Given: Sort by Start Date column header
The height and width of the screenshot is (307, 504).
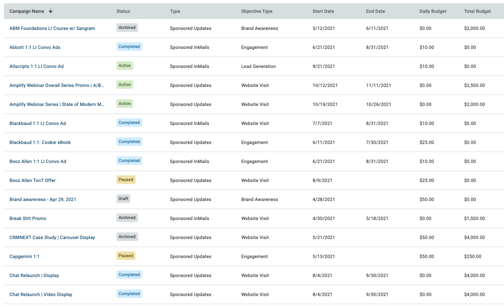Looking at the screenshot, I should pos(323,11).
